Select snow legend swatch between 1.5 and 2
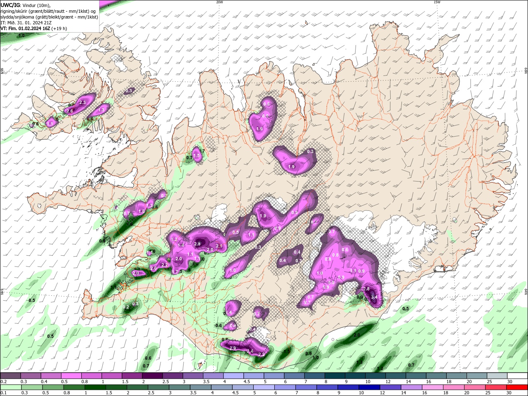This screenshot has height=396, width=528. click(132, 375)
